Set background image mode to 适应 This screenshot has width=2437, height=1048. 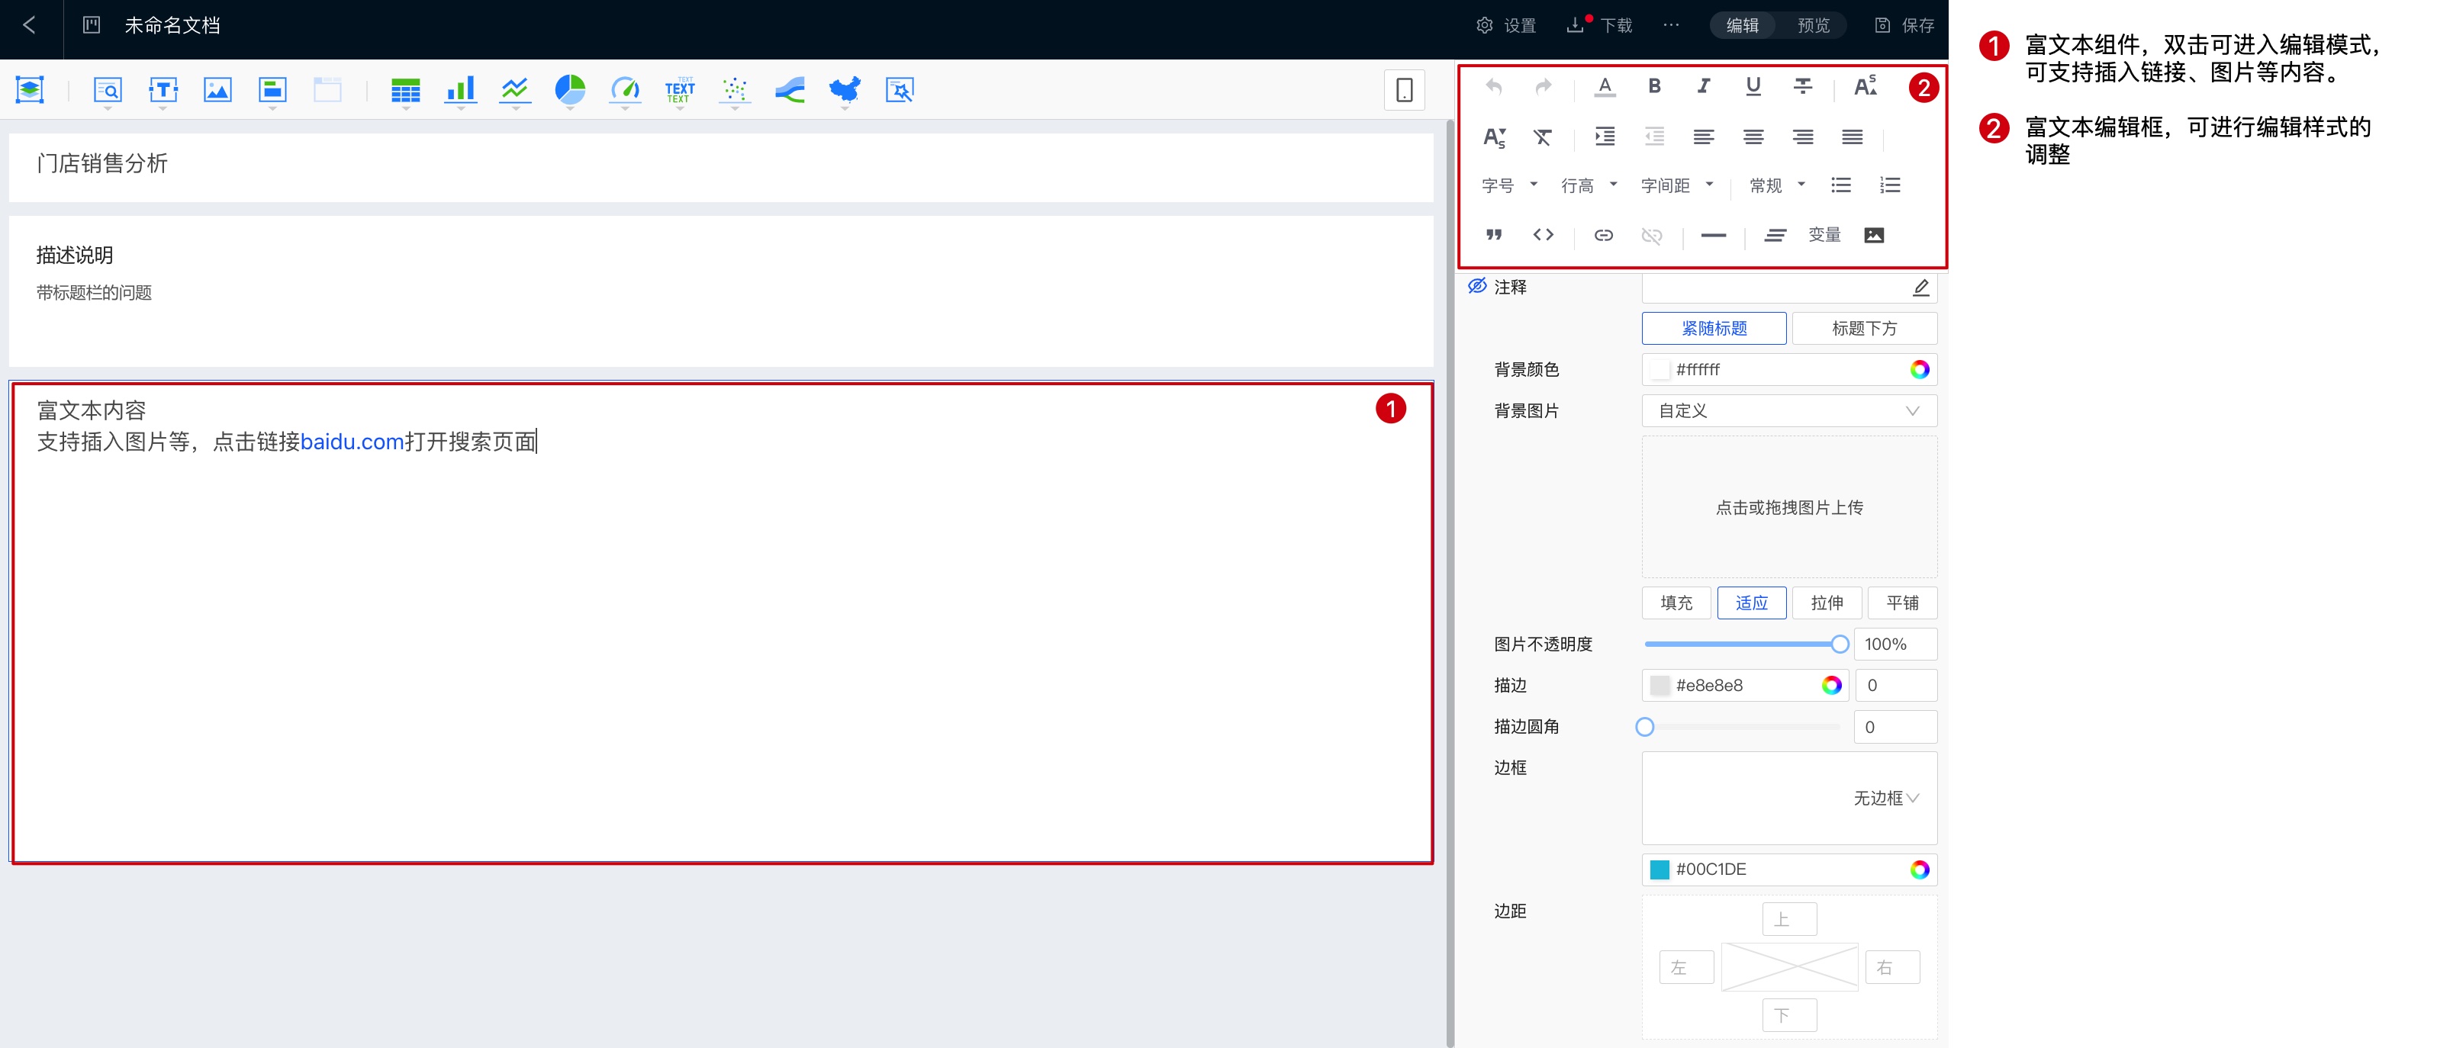tap(1751, 603)
